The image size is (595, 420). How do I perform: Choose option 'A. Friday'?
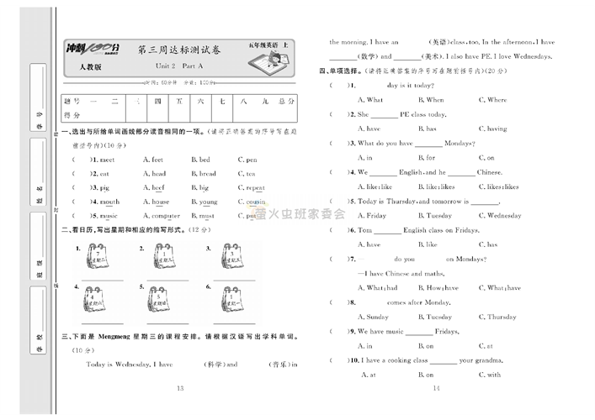372,216
